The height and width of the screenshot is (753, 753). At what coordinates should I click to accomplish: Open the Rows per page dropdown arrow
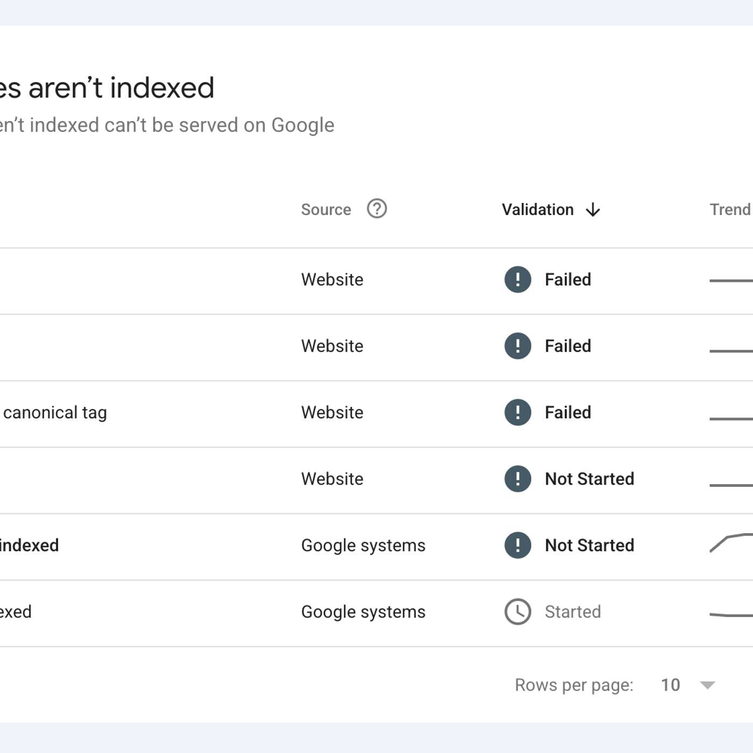click(x=707, y=685)
